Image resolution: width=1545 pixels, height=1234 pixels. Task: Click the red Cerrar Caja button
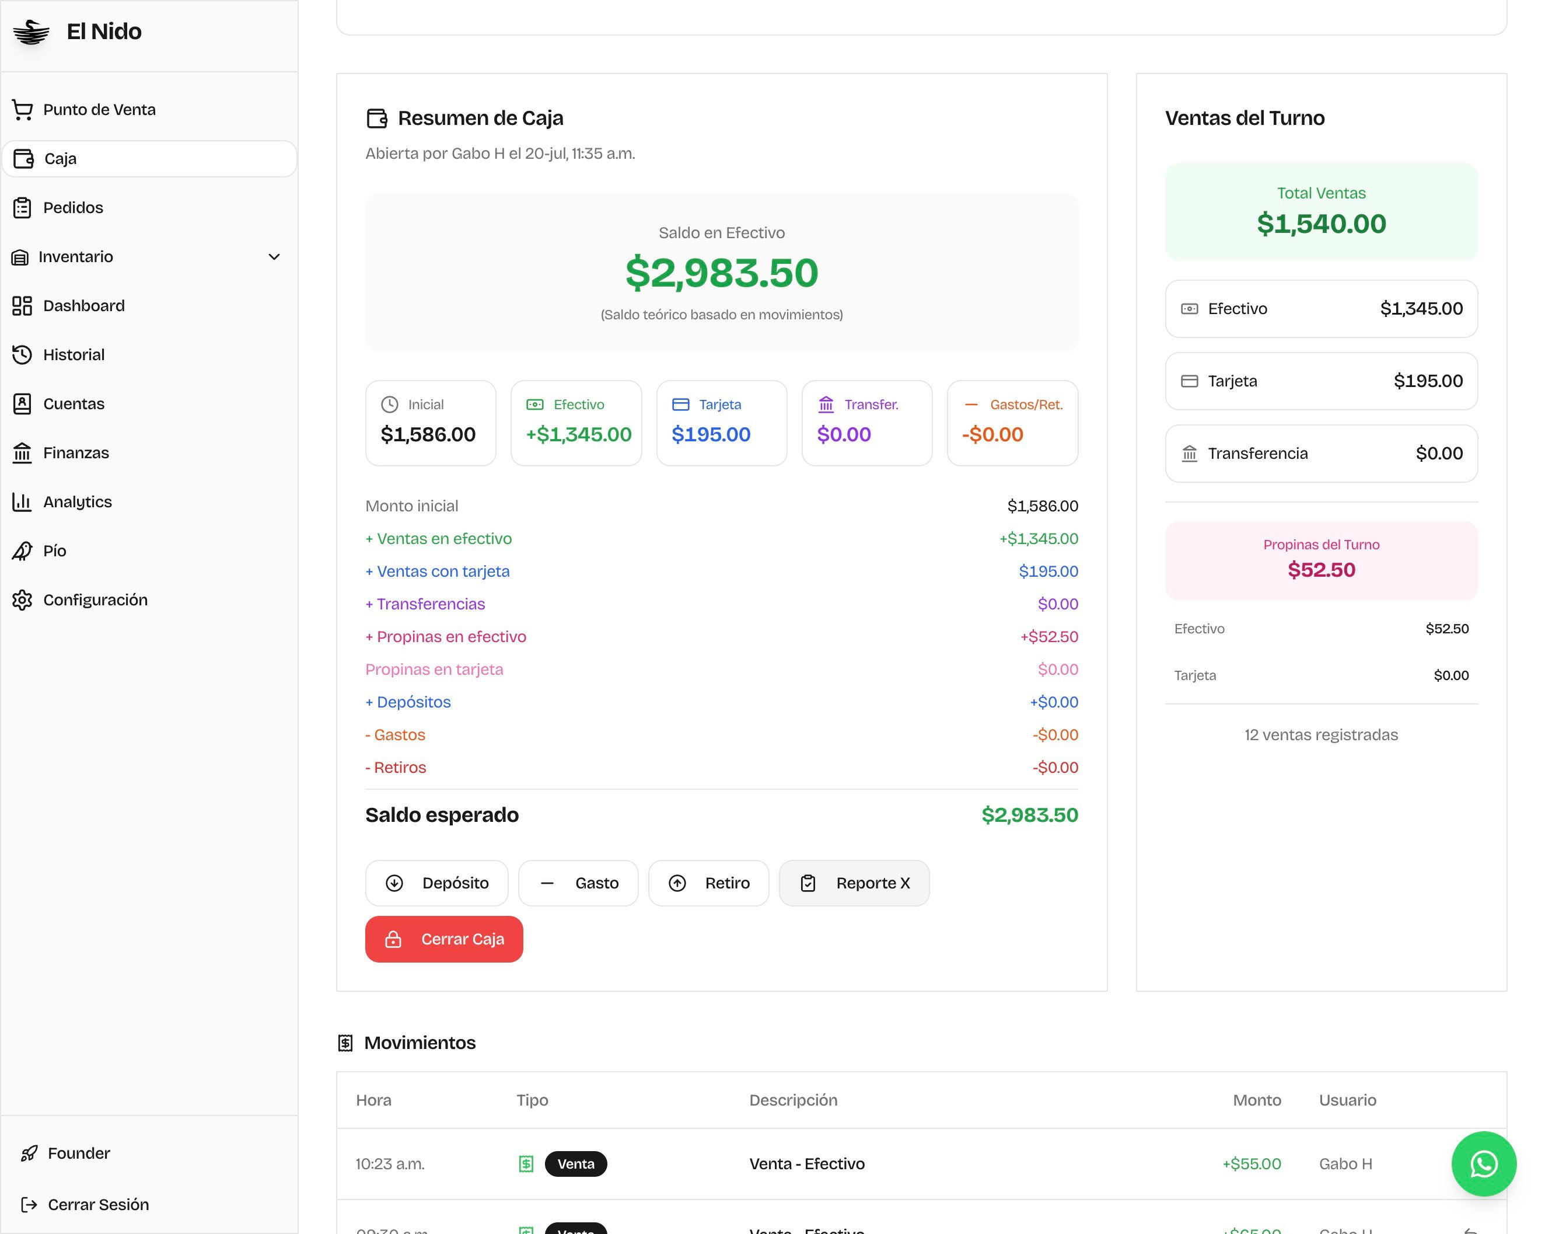coord(444,939)
